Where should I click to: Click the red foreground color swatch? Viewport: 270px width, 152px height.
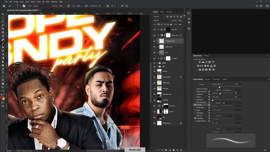(x=2, y=97)
